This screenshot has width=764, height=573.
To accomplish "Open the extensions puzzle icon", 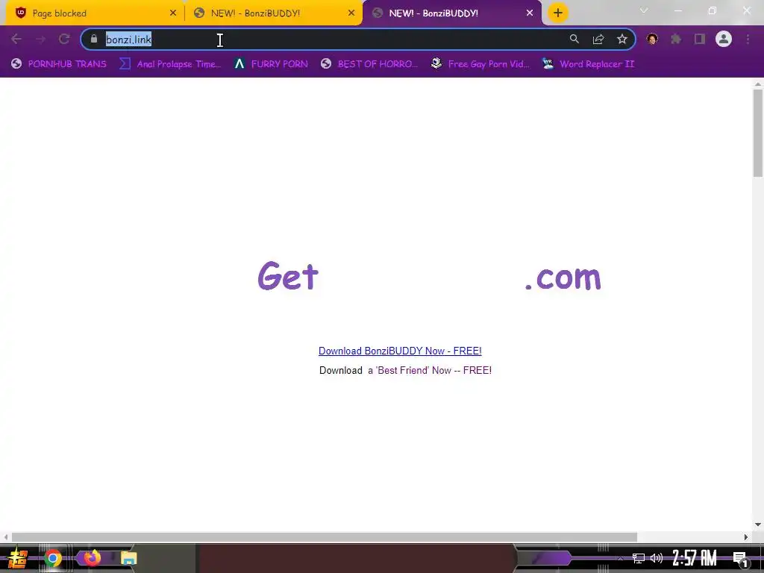I will click(676, 39).
